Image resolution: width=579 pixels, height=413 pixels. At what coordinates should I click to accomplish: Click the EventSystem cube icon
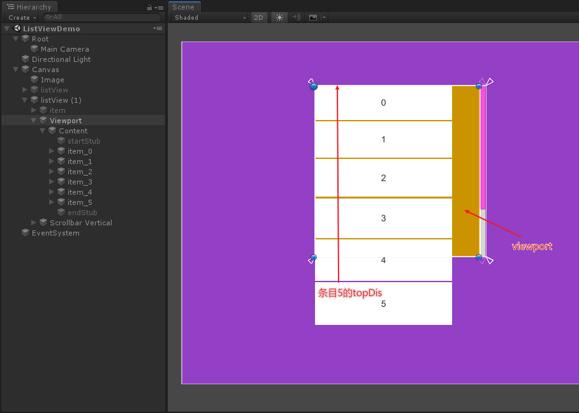point(26,233)
